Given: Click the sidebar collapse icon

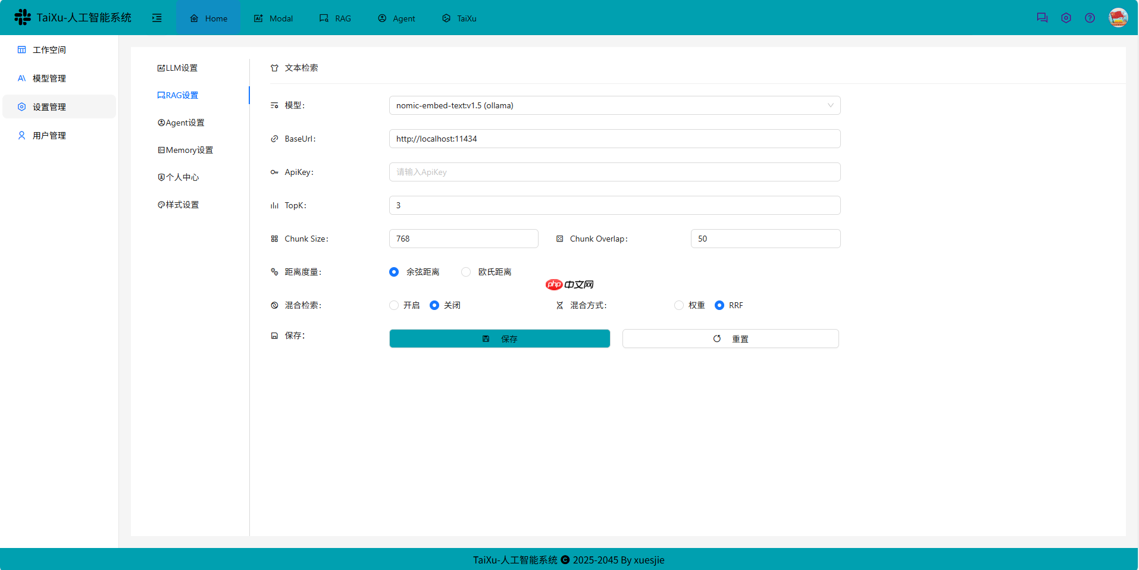Looking at the screenshot, I should point(157,18).
